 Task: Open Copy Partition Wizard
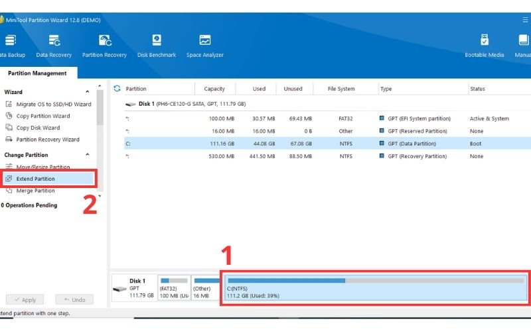coord(43,116)
